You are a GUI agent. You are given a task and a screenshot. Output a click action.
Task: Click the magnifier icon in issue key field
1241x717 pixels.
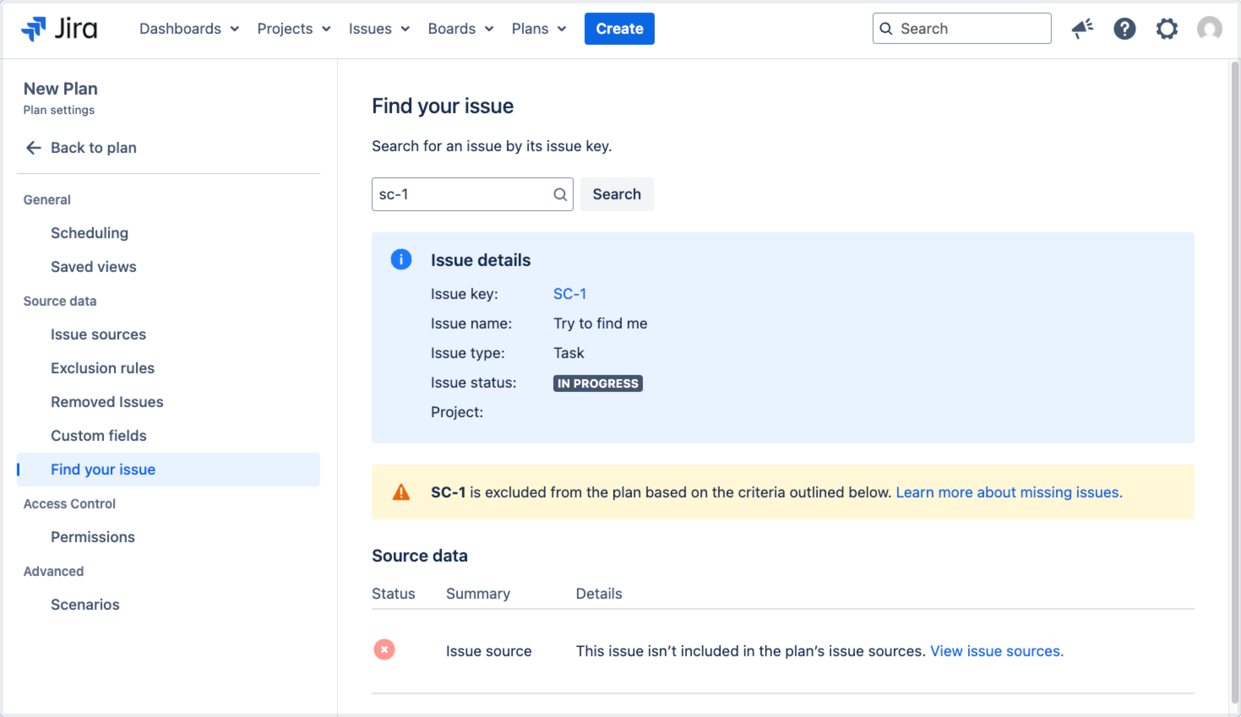pos(560,195)
